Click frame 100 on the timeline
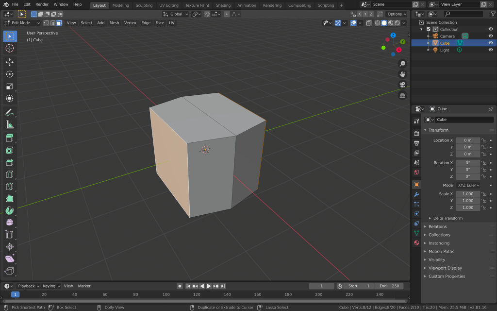 (x=166, y=294)
